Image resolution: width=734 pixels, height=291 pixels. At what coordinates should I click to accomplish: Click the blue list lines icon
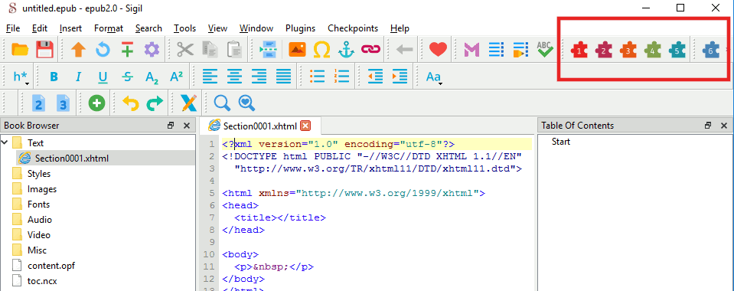(x=496, y=49)
